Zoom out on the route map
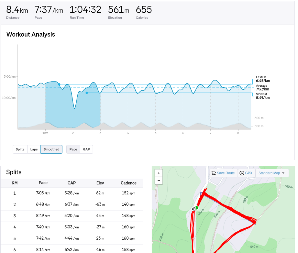Image resolution: width=298 pixels, height=253 pixels. [159, 180]
